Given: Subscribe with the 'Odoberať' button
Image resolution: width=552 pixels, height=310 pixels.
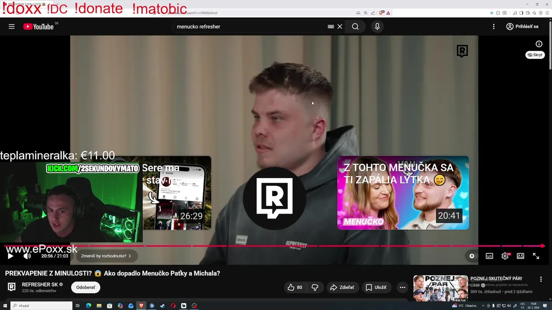Looking at the screenshot, I should click(x=85, y=287).
